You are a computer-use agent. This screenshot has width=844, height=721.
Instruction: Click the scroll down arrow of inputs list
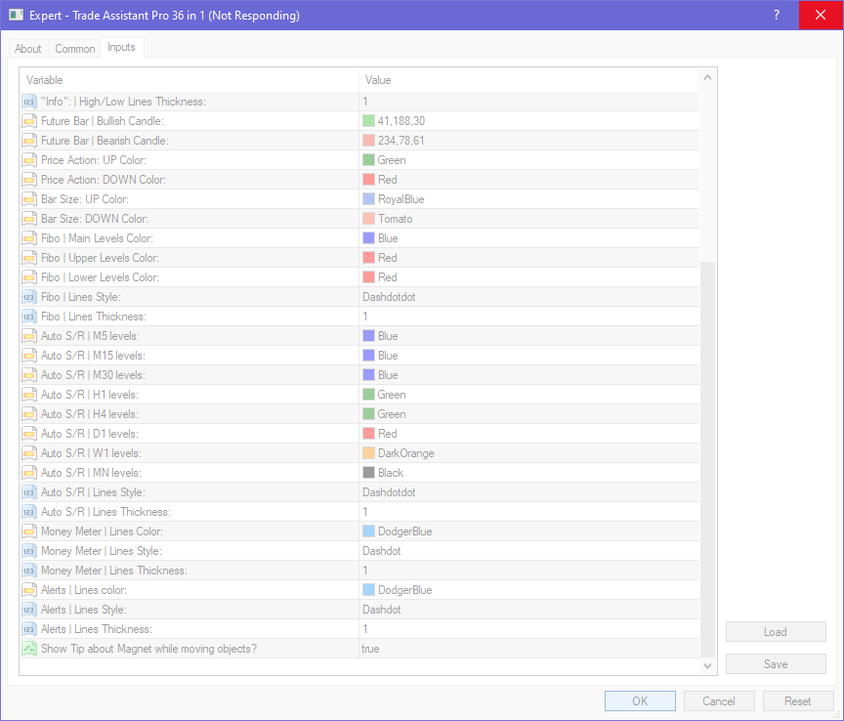click(708, 666)
